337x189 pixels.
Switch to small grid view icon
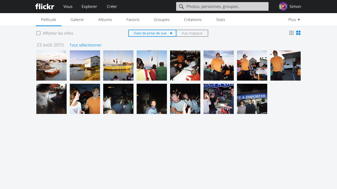point(291,33)
